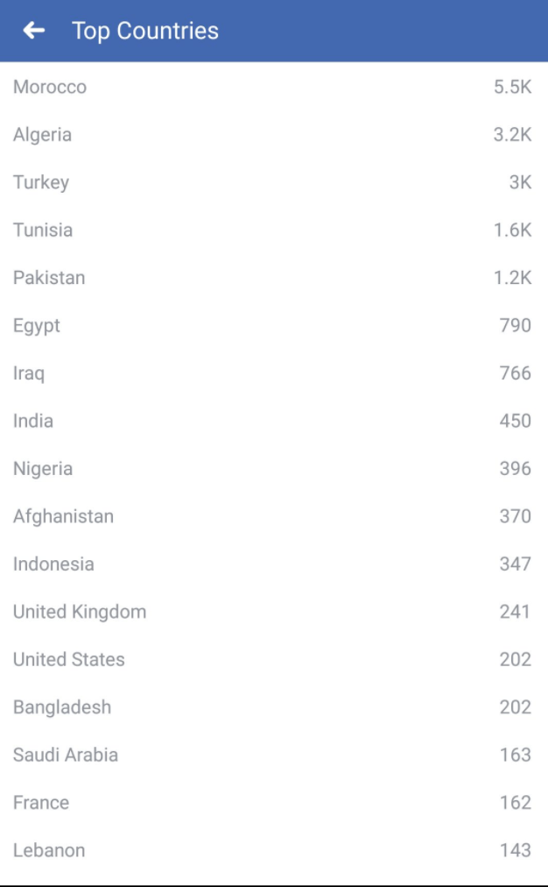Image resolution: width=548 pixels, height=887 pixels.
Task: Select the Algeria country entry
Action: (x=42, y=135)
